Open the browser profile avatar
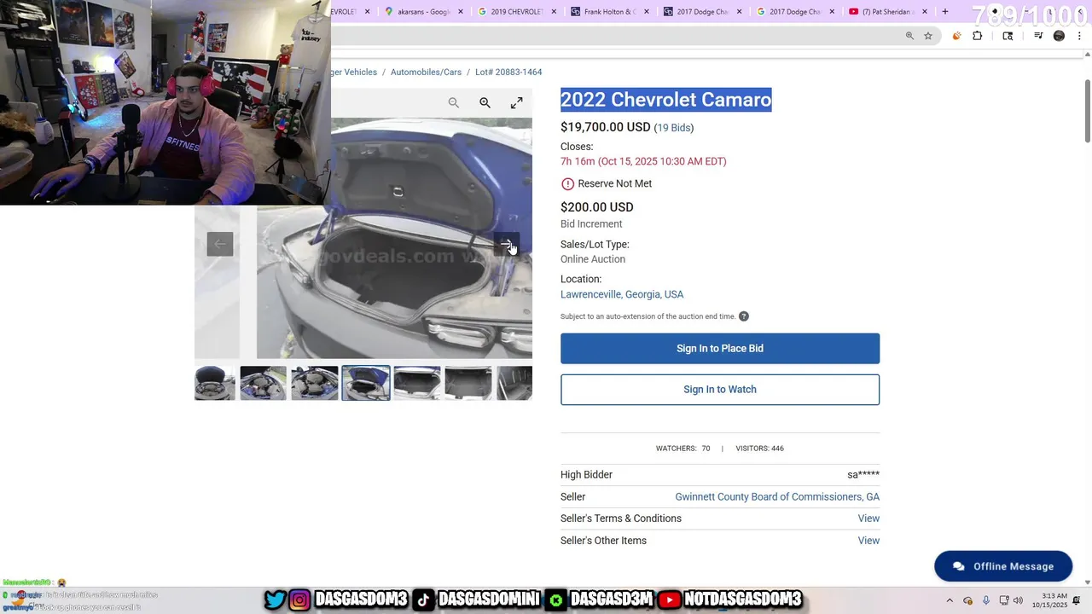 [x=1060, y=36]
